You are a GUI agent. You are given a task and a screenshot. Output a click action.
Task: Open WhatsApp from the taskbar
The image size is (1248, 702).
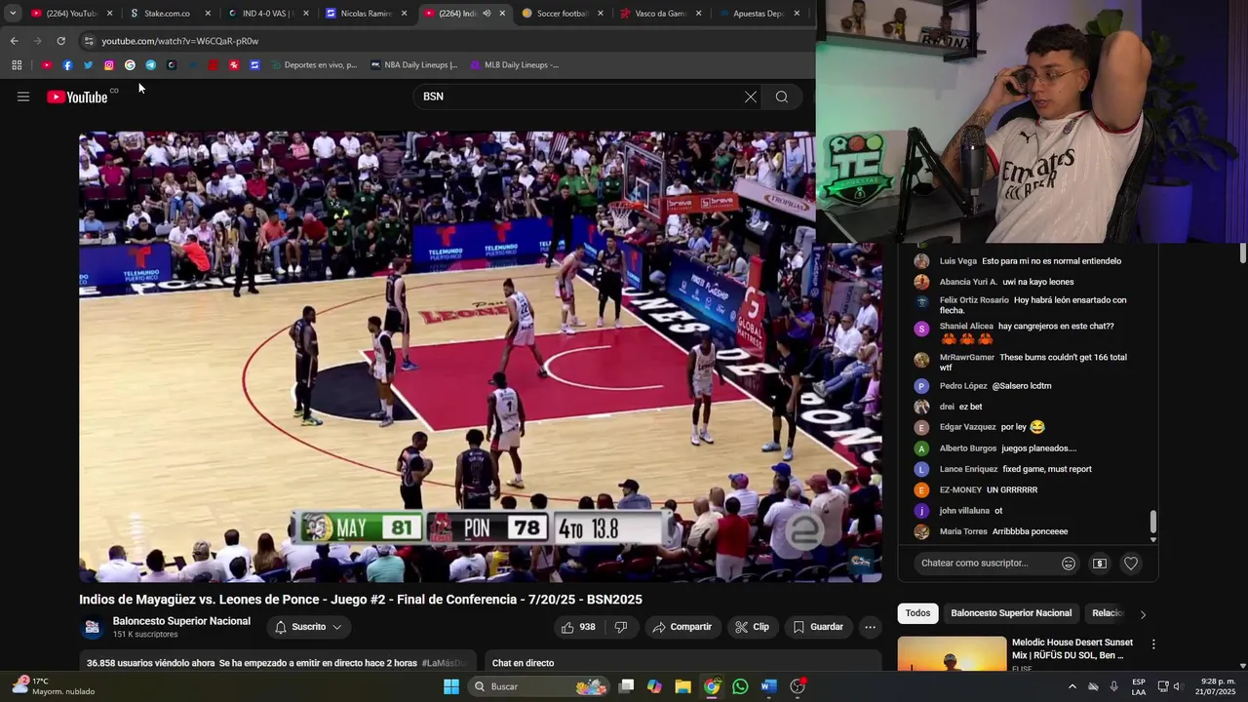[x=740, y=686]
